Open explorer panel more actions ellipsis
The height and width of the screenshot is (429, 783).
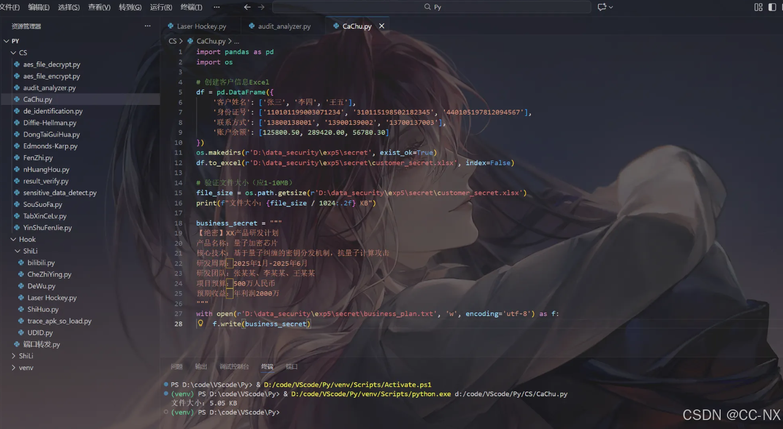click(147, 26)
